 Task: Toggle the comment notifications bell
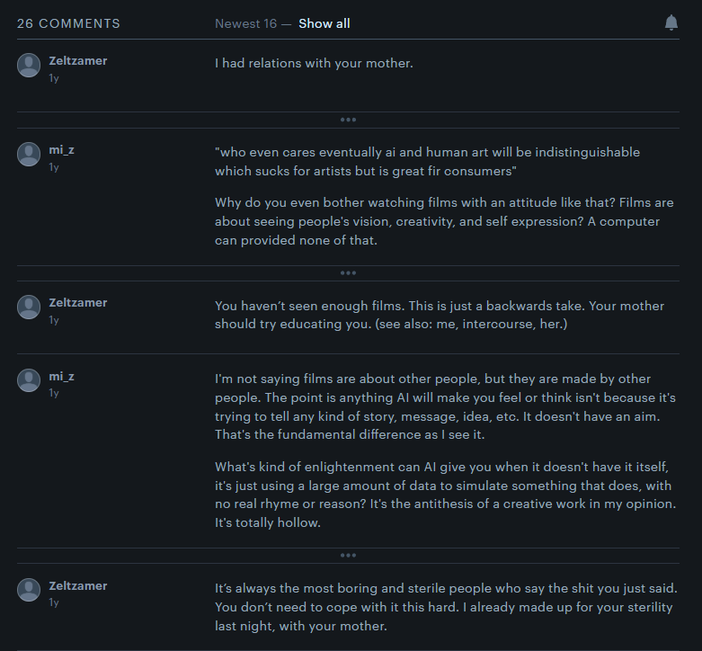coord(671,23)
